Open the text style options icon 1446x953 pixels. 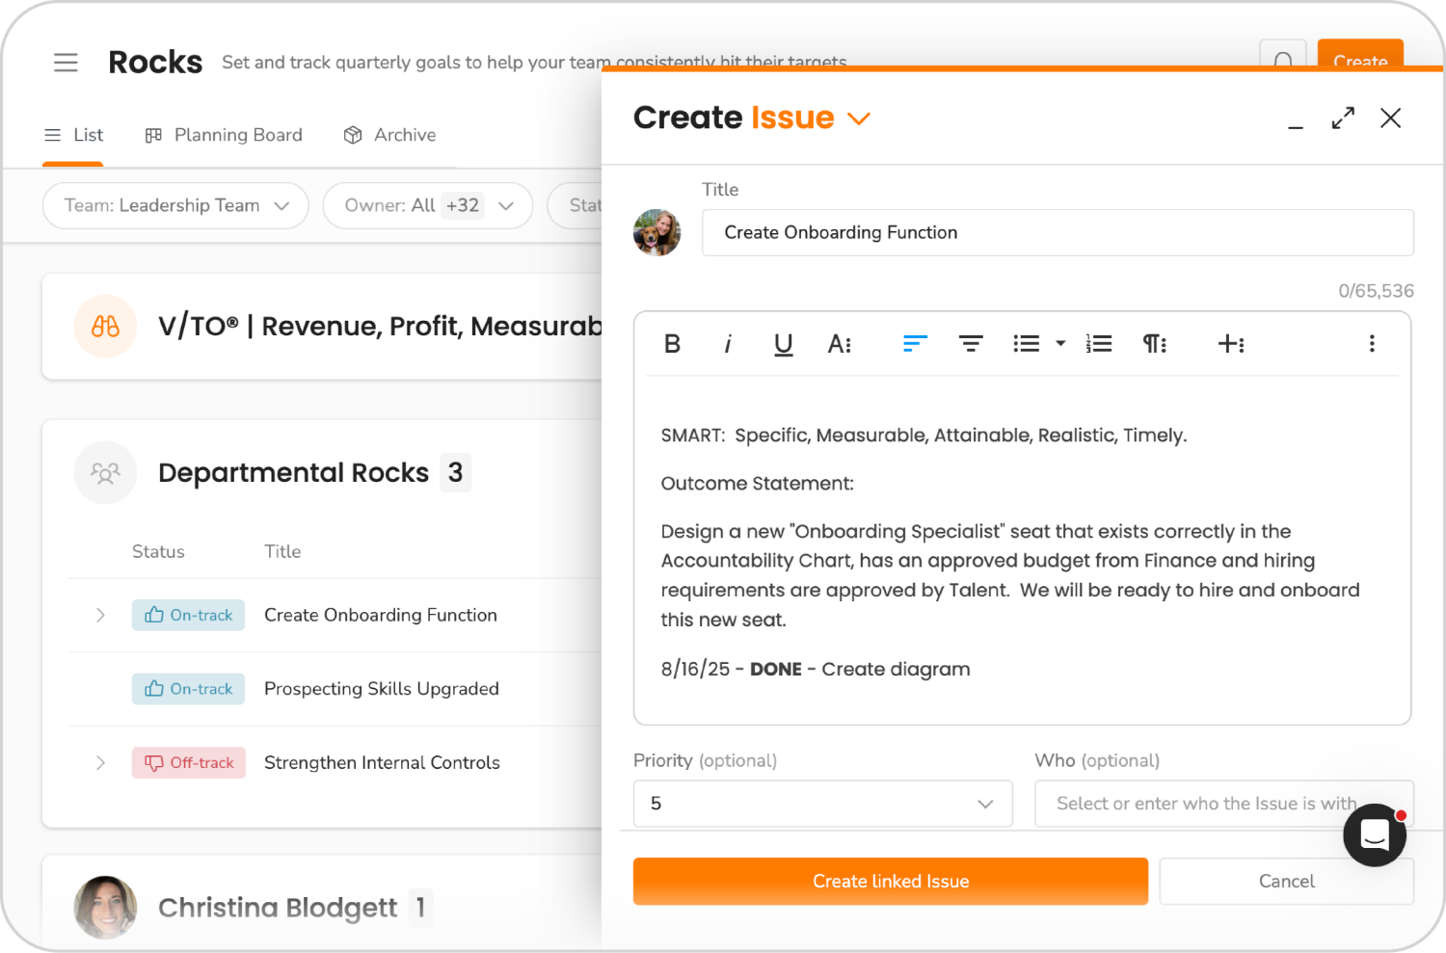pos(840,344)
